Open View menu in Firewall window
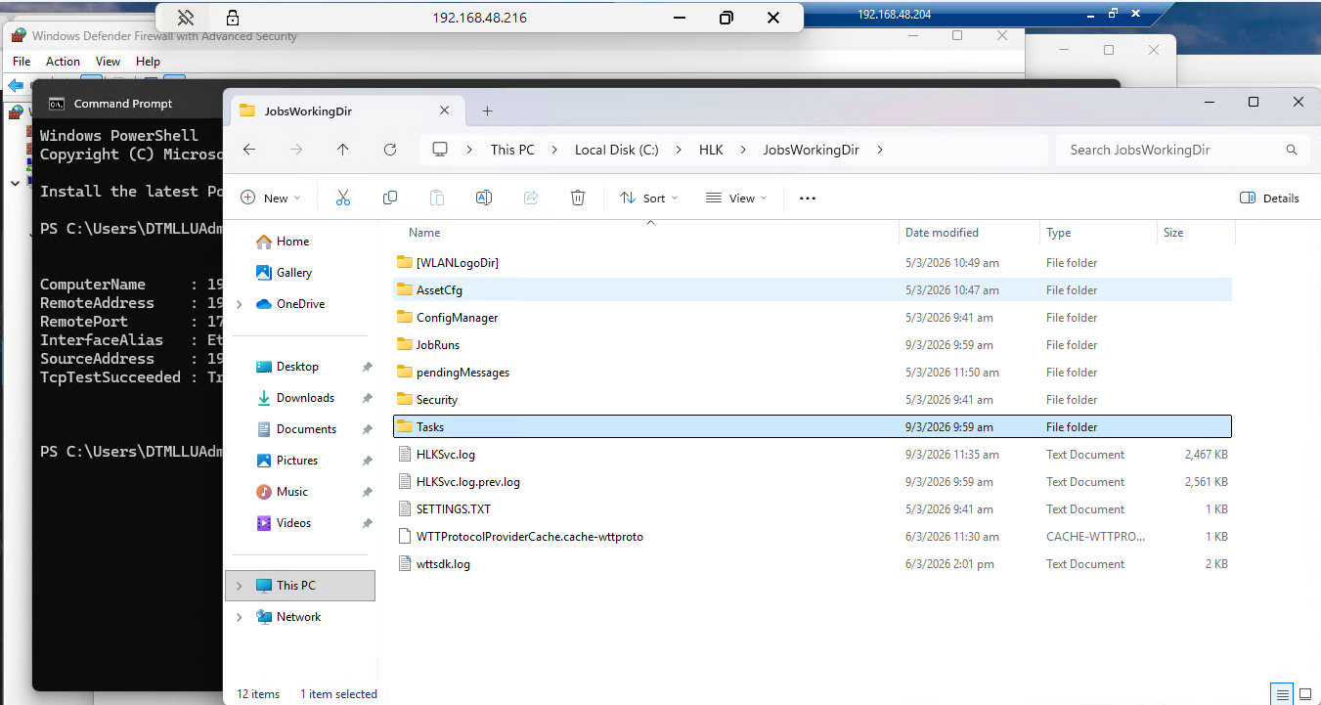The width and height of the screenshot is (1321, 705). click(109, 61)
